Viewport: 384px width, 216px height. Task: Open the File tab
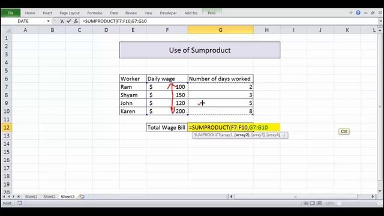11,13
